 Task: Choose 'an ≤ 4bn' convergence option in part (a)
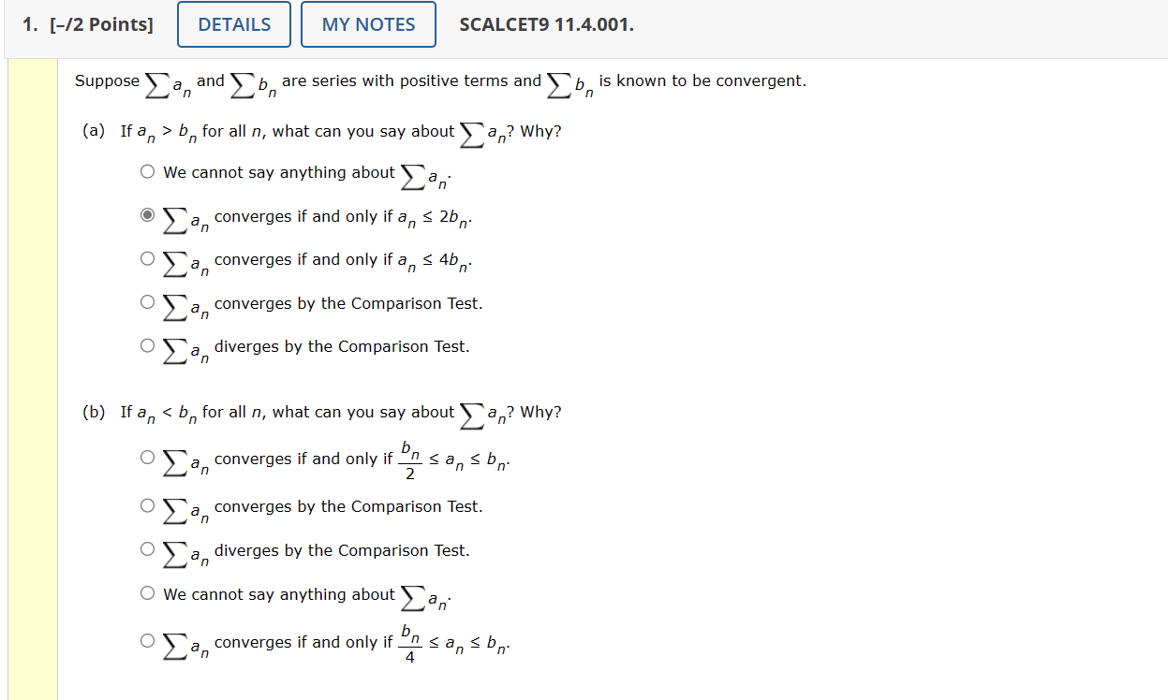click(147, 257)
